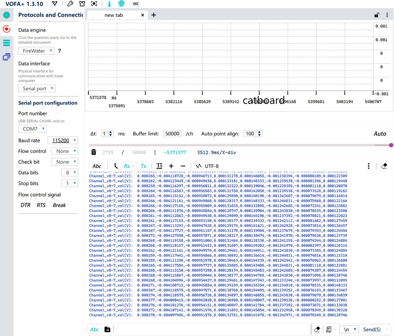Collapse sidebar with the triple chevron icon

tap(136, 4)
